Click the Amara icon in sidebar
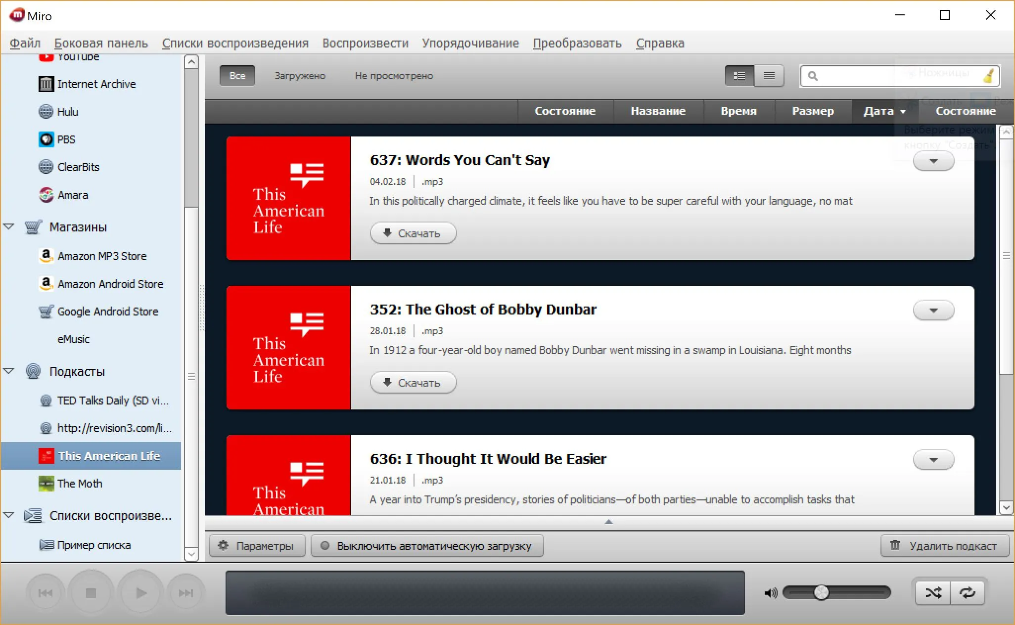 point(46,195)
